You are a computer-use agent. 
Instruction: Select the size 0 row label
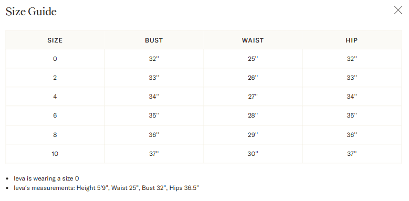pos(55,59)
